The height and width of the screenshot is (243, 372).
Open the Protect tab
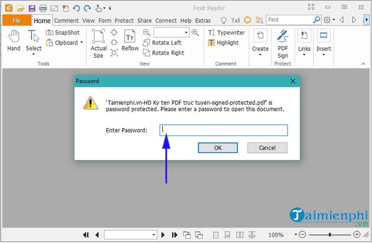124,21
